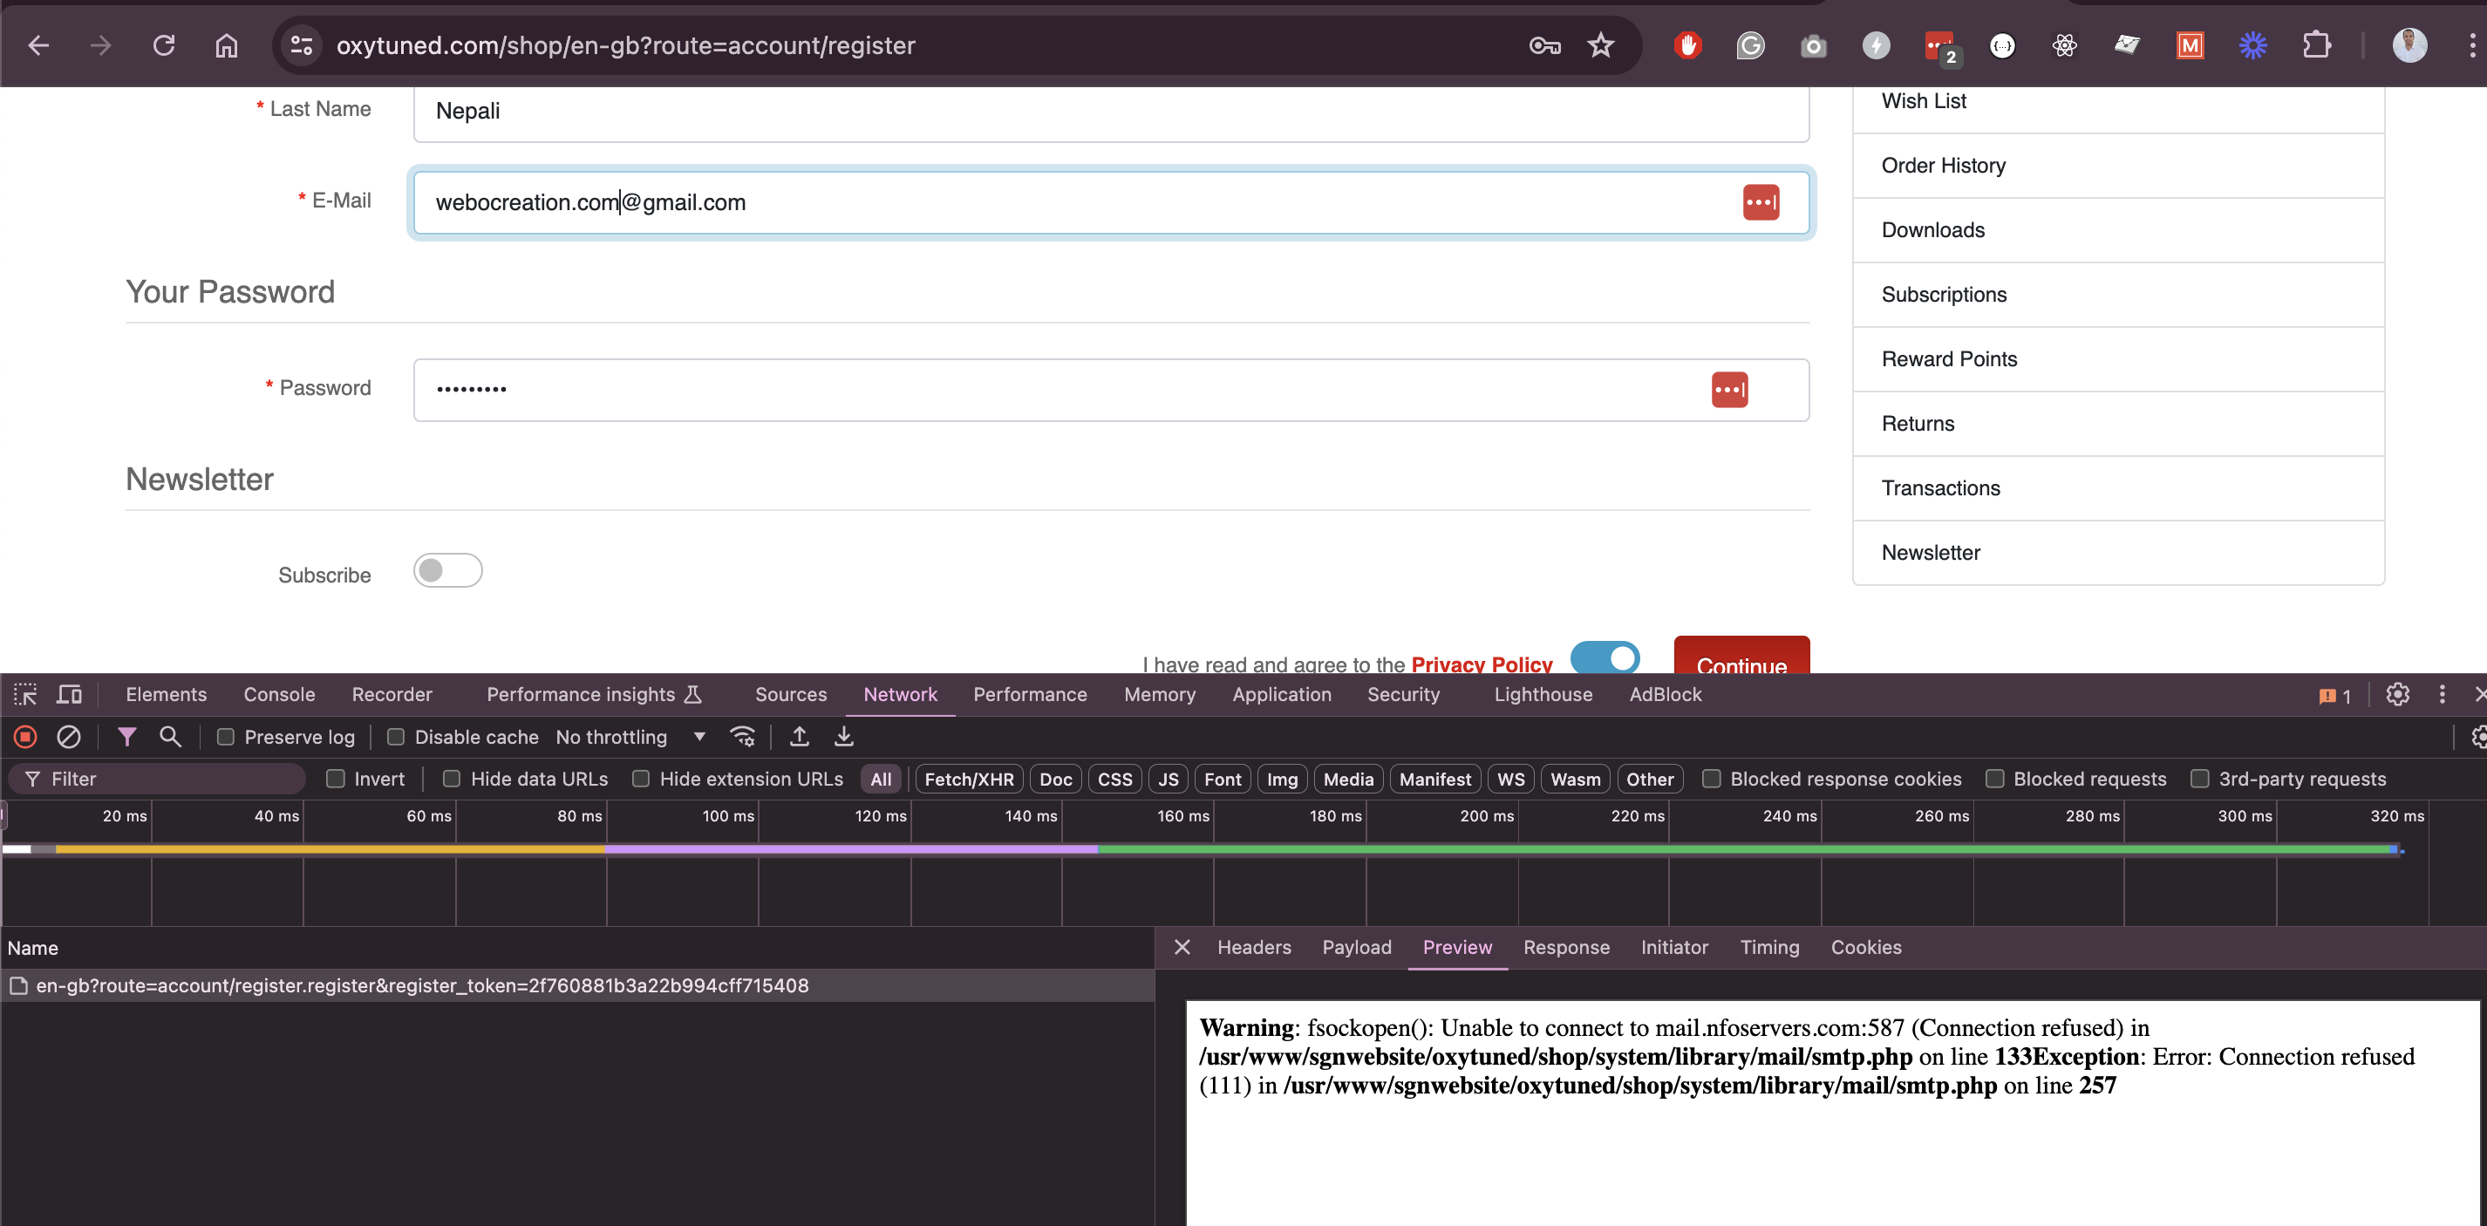This screenshot has height=1226, width=2487.
Task: Open the Extensions puzzle piece menu
Action: pos(2316,45)
